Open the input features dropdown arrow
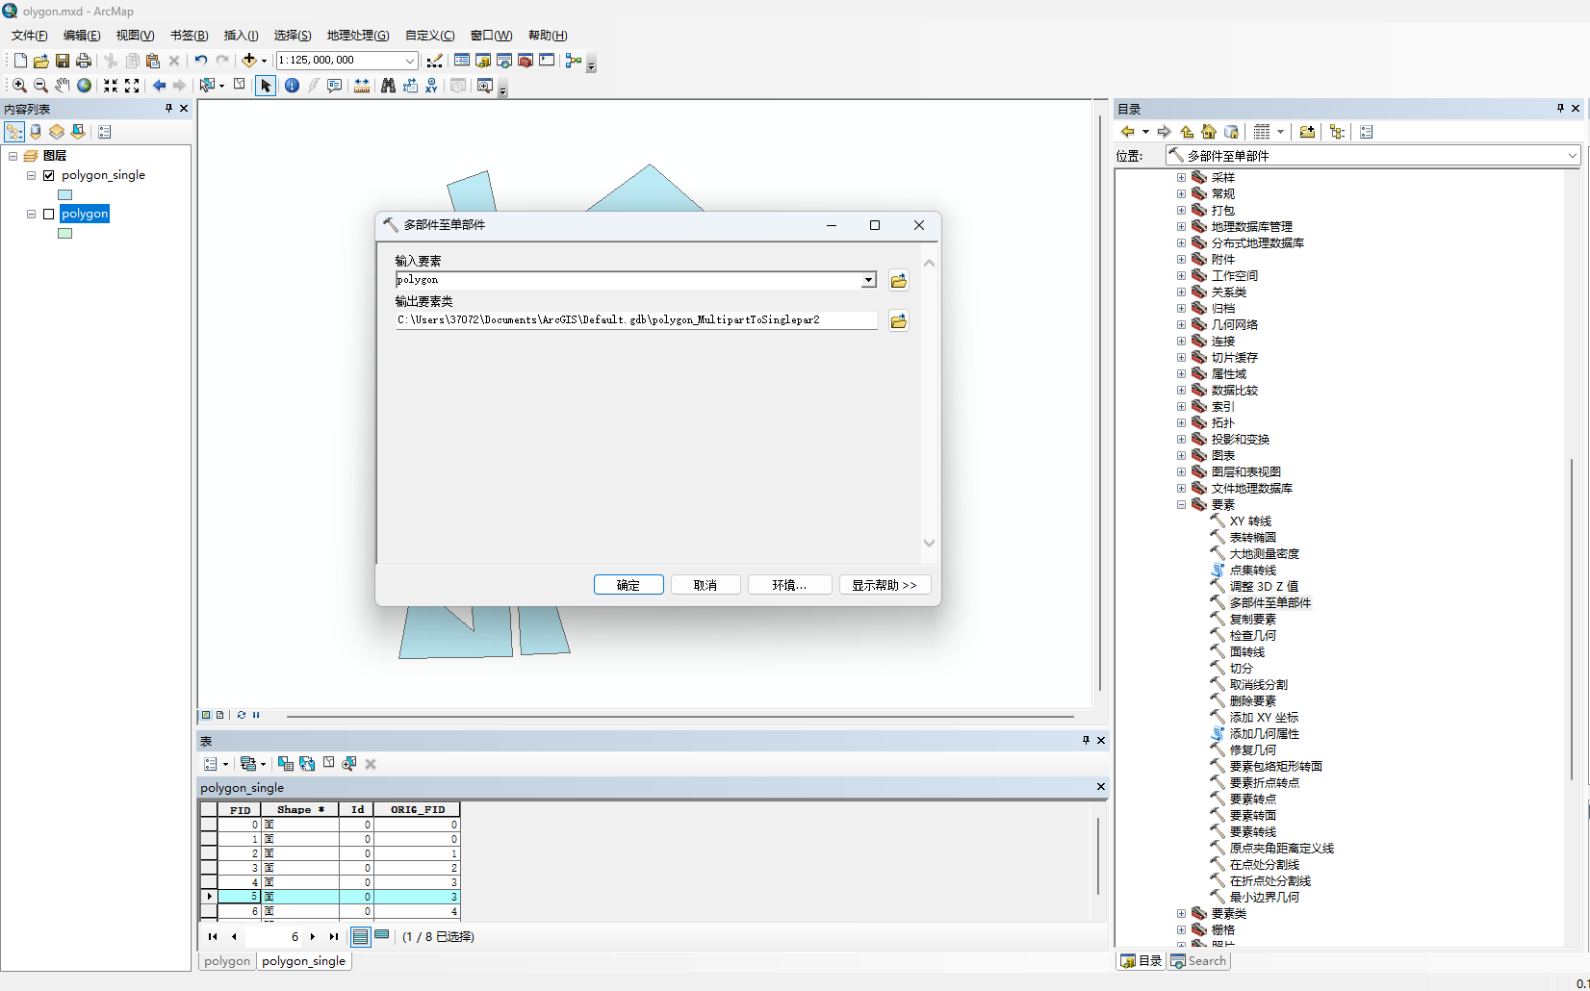This screenshot has height=991, width=1590. (x=868, y=280)
